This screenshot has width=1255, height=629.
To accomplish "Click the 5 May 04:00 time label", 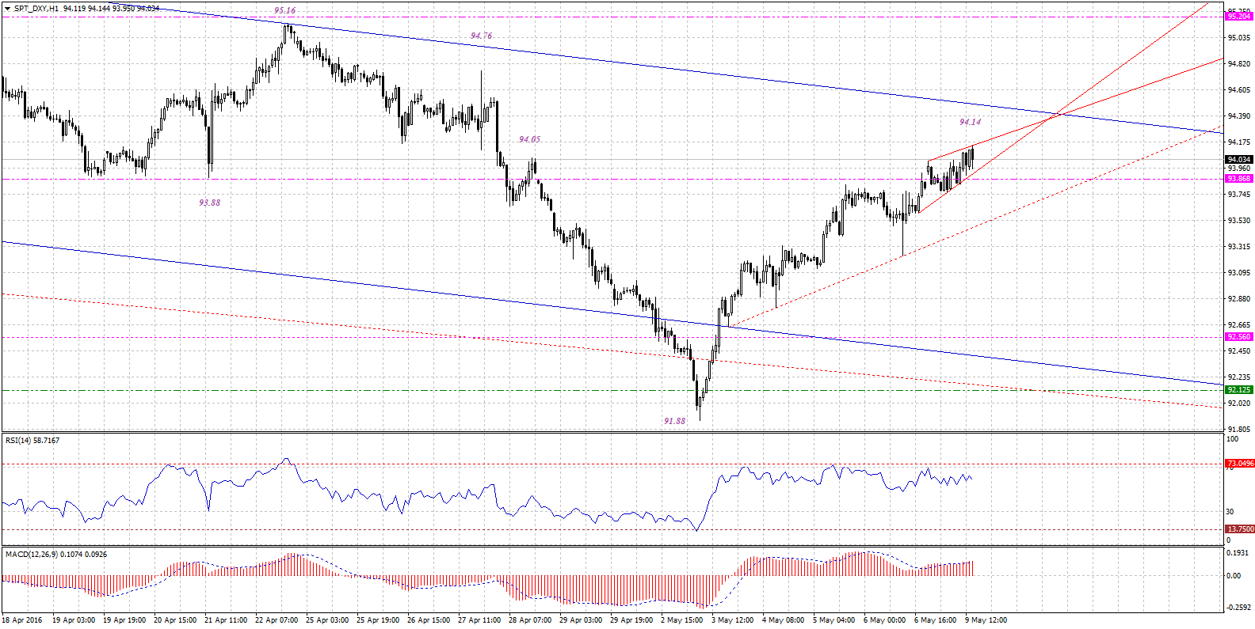I will tap(834, 620).
